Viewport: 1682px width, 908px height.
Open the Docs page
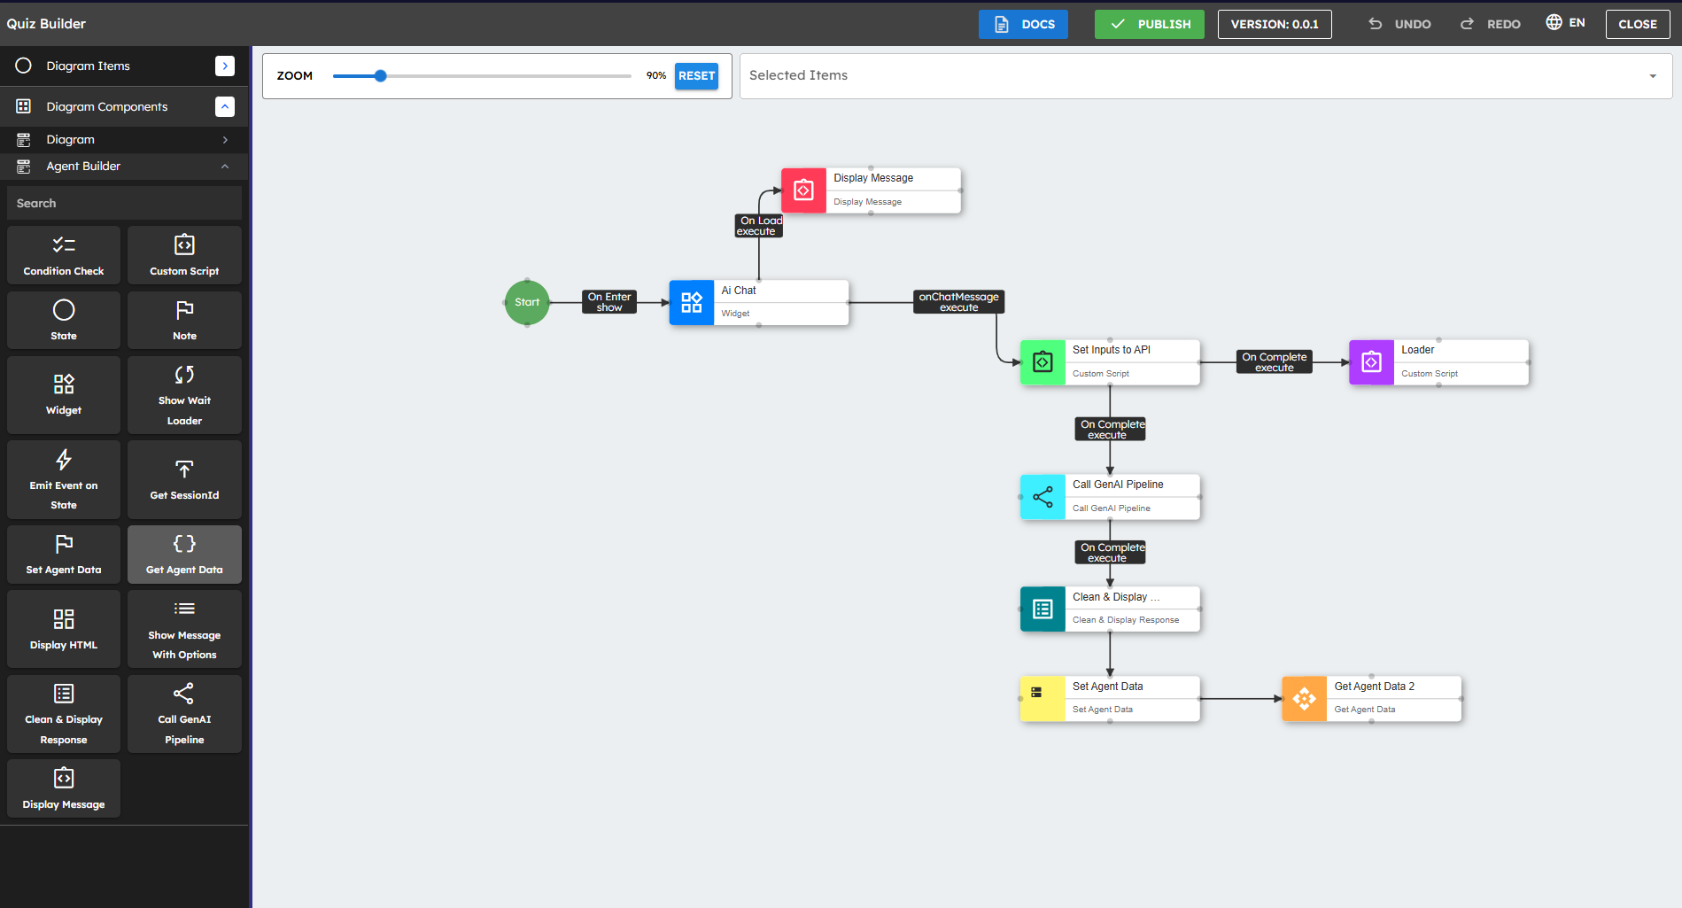1023,24
